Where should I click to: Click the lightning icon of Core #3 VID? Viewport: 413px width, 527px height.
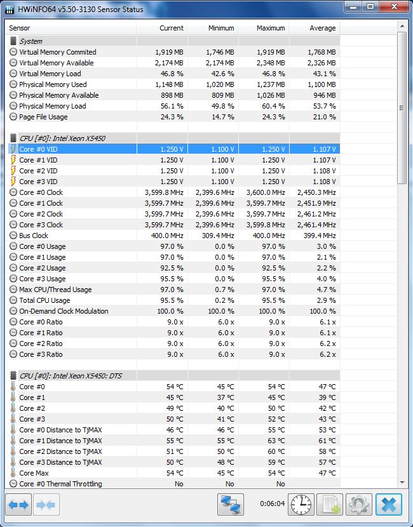pos(13,181)
